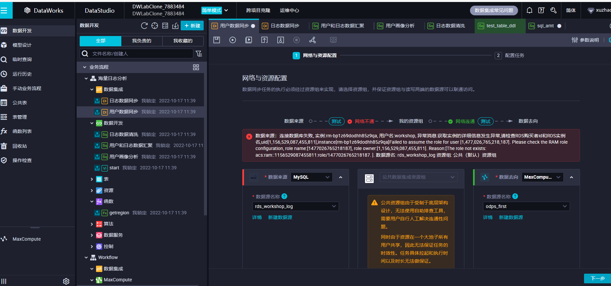Submit the node with the upload icon
This screenshot has width=611, height=286.
coord(264,40)
